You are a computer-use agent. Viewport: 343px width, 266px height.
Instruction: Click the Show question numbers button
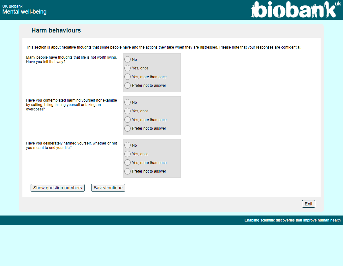coord(57,188)
